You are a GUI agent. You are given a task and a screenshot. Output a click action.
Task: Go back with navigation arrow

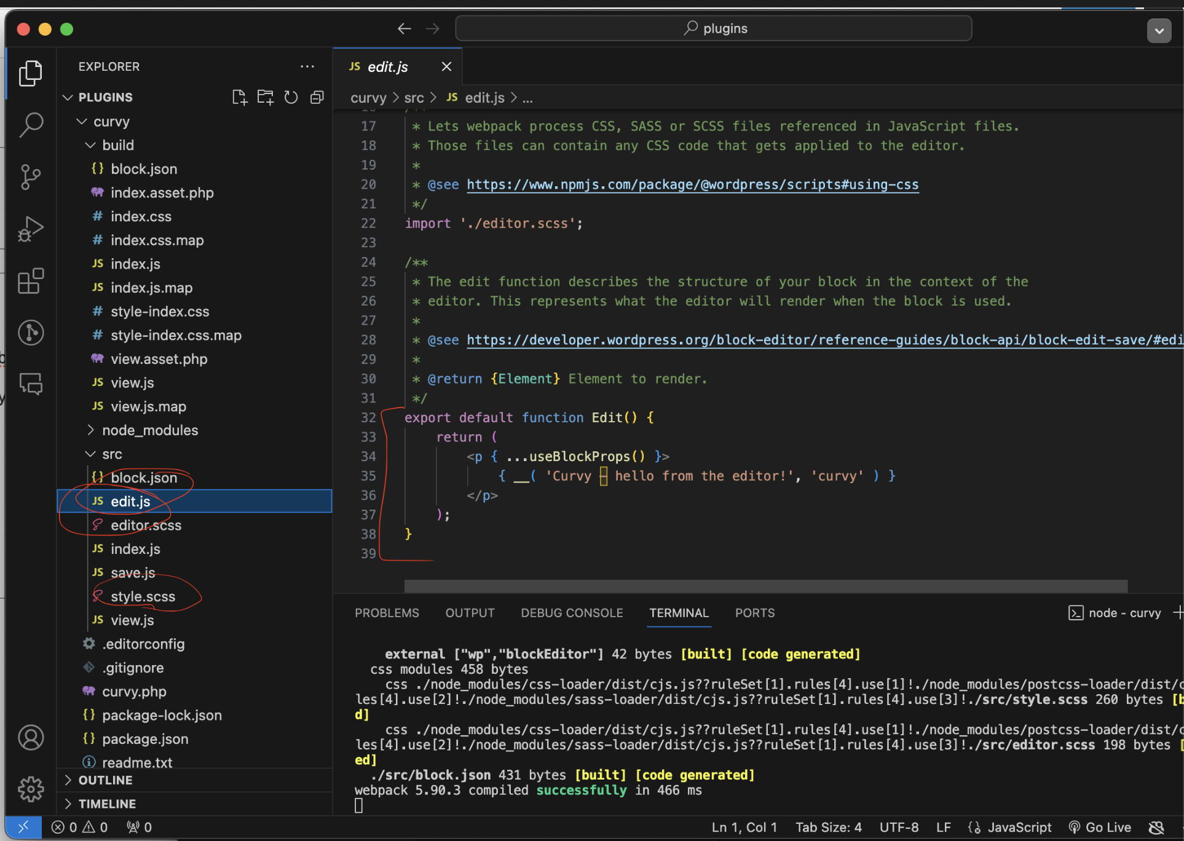[404, 28]
